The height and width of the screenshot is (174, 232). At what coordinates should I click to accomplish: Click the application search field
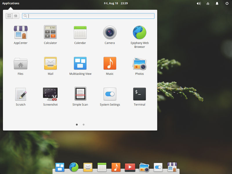[x=88, y=16]
